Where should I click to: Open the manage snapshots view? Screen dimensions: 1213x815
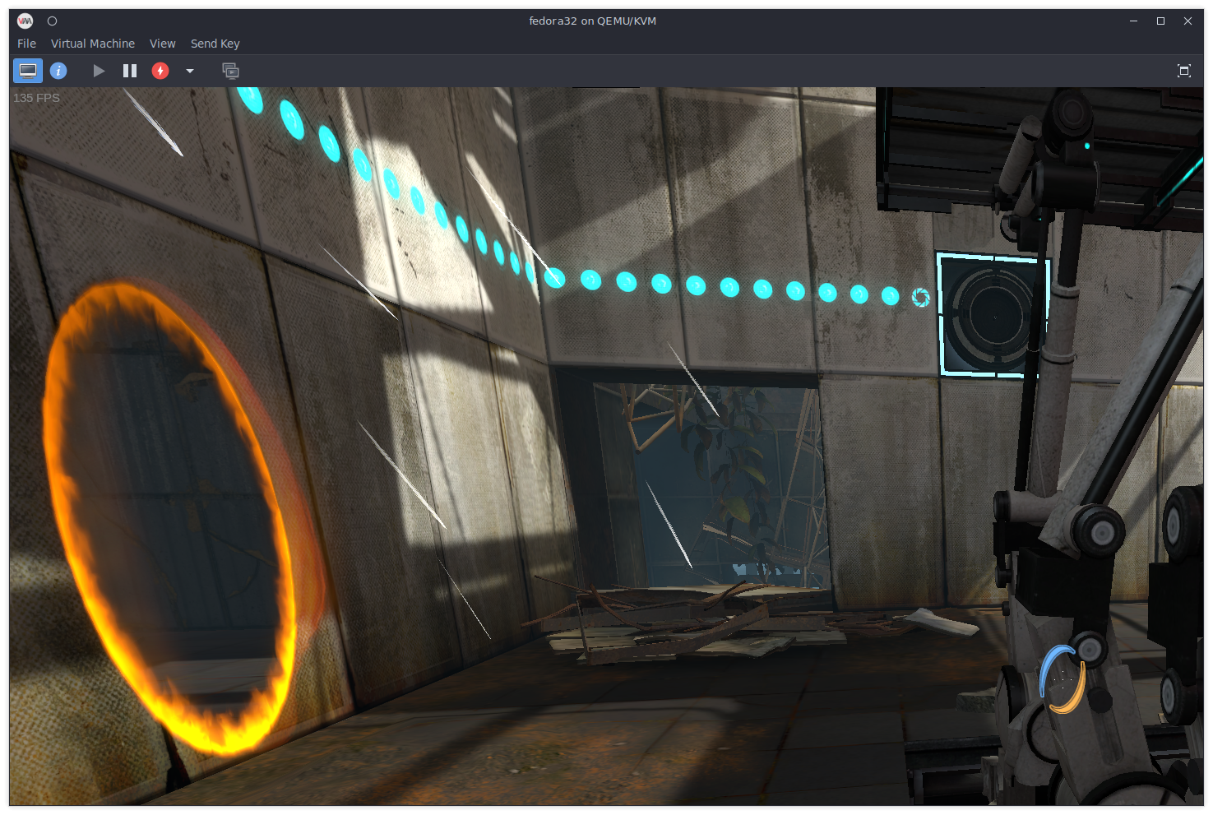[231, 71]
